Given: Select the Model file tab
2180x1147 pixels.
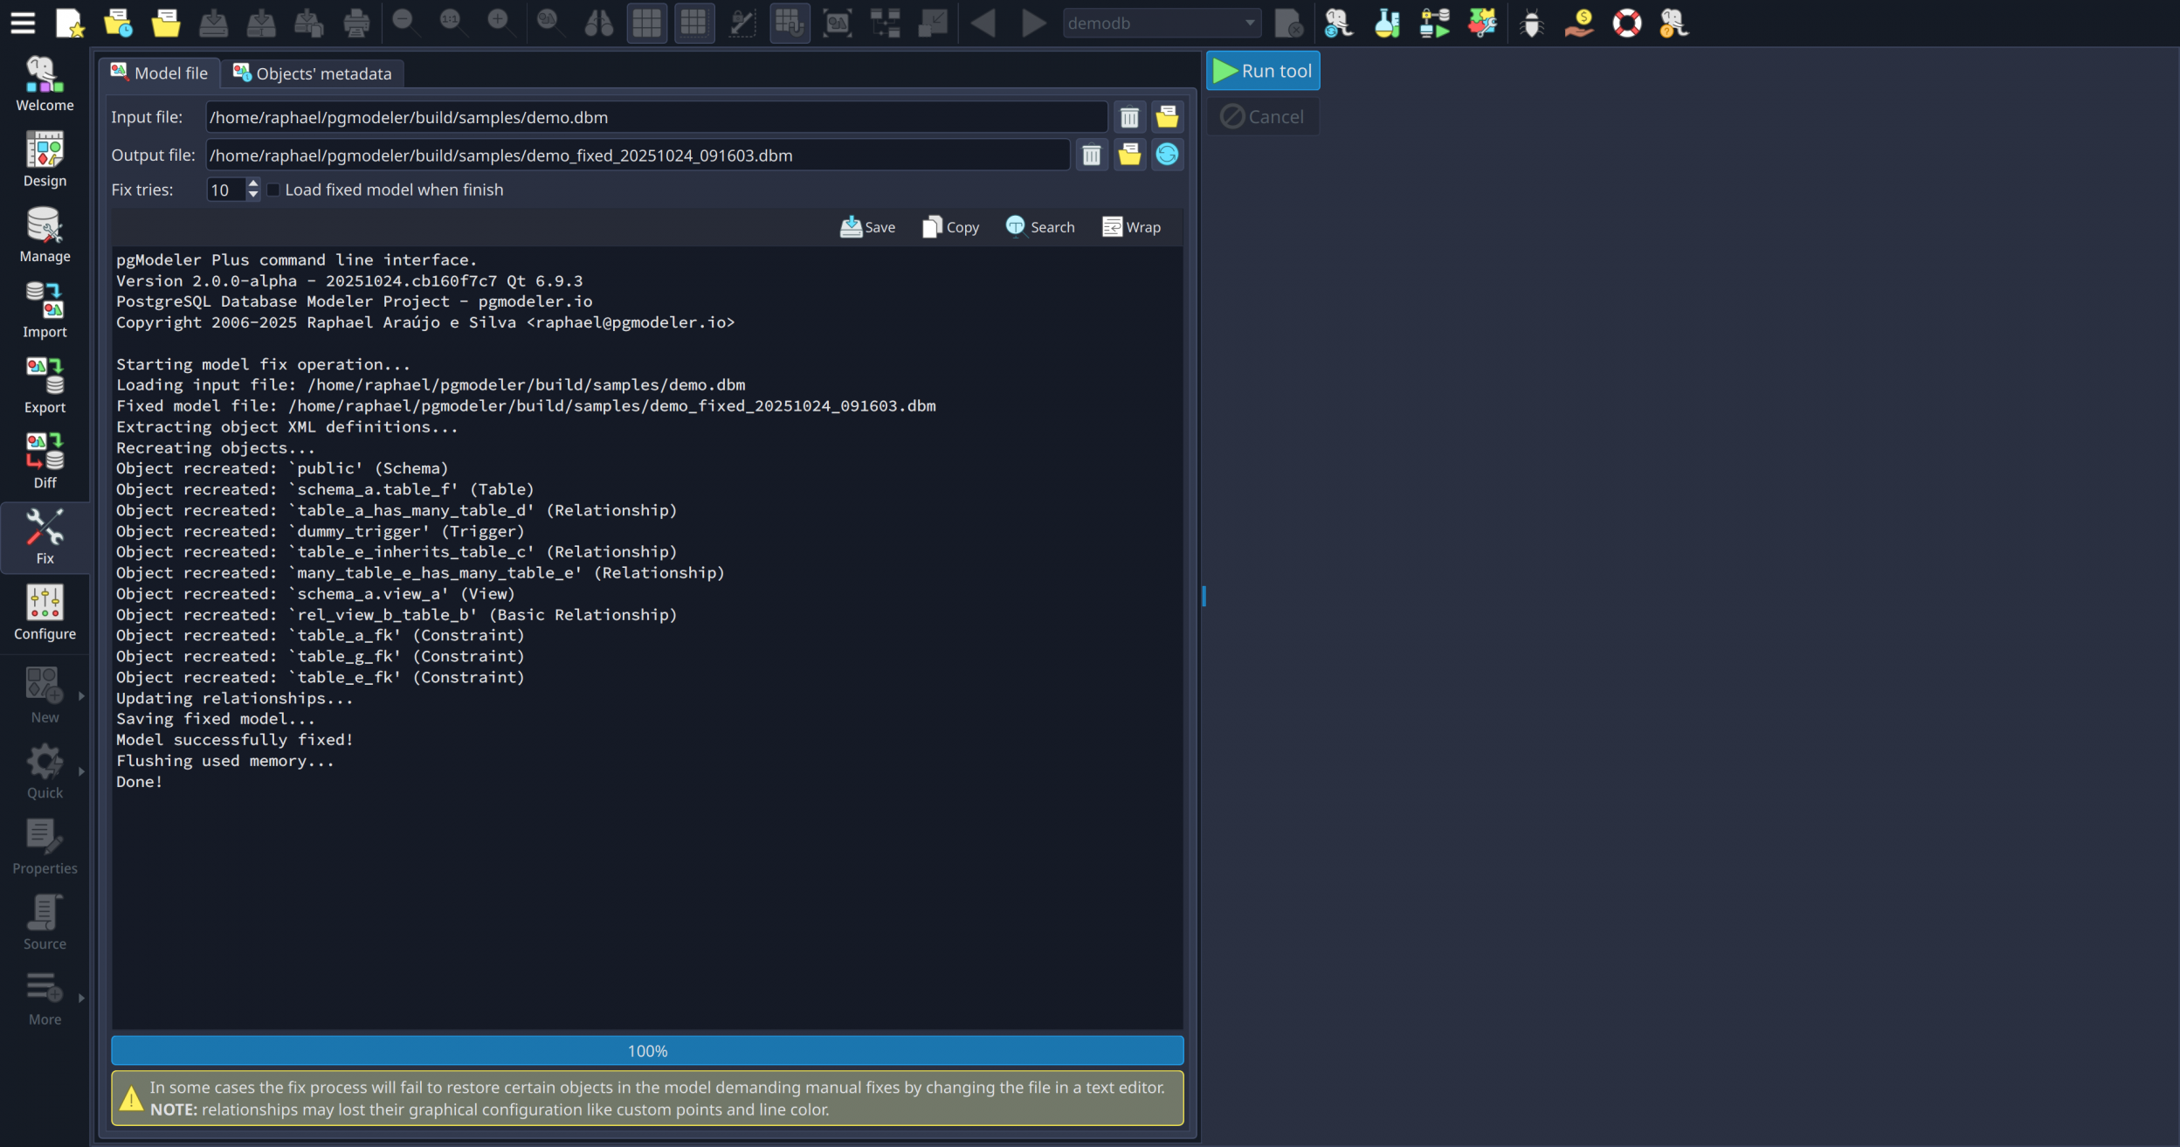Looking at the screenshot, I should tap(160, 73).
